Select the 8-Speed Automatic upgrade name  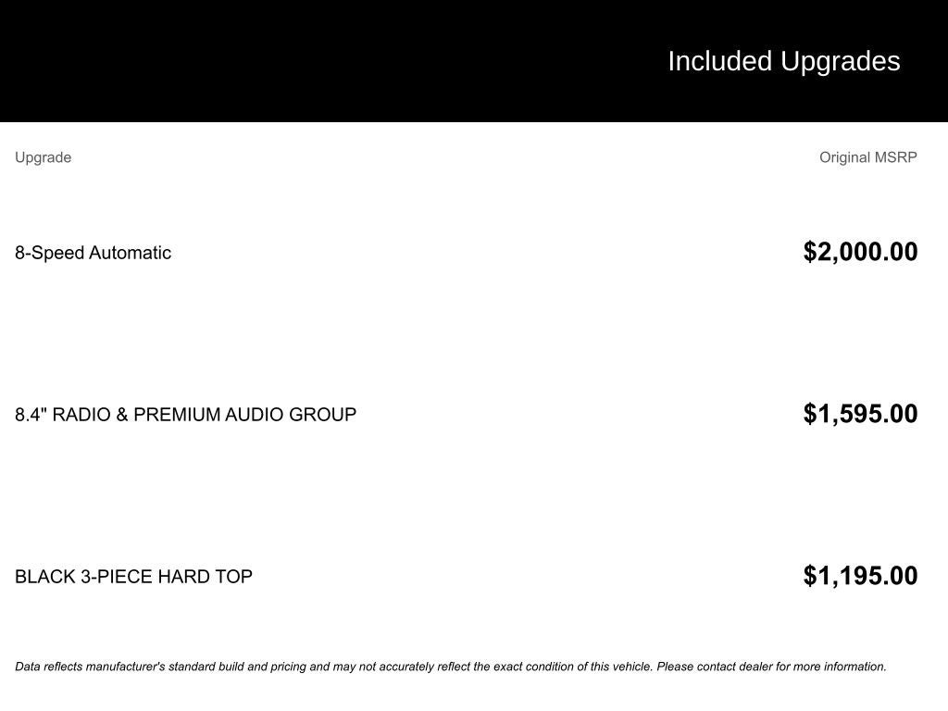point(93,253)
